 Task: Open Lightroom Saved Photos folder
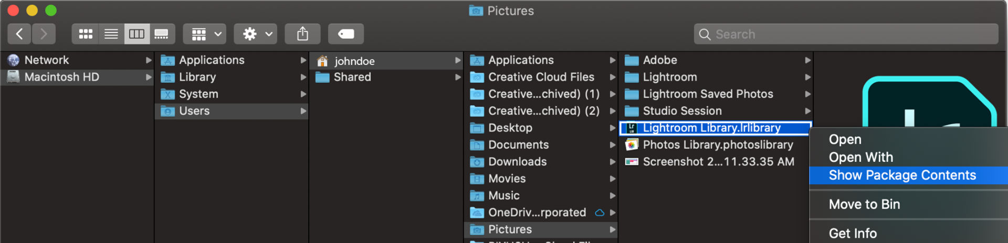click(716, 94)
